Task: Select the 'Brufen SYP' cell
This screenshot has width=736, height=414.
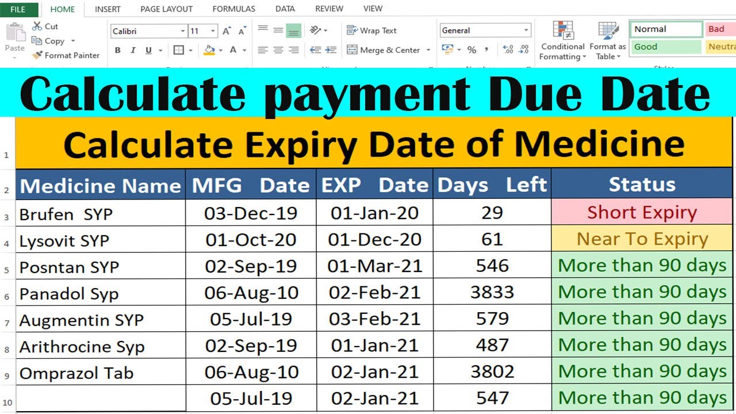Action: click(x=100, y=213)
